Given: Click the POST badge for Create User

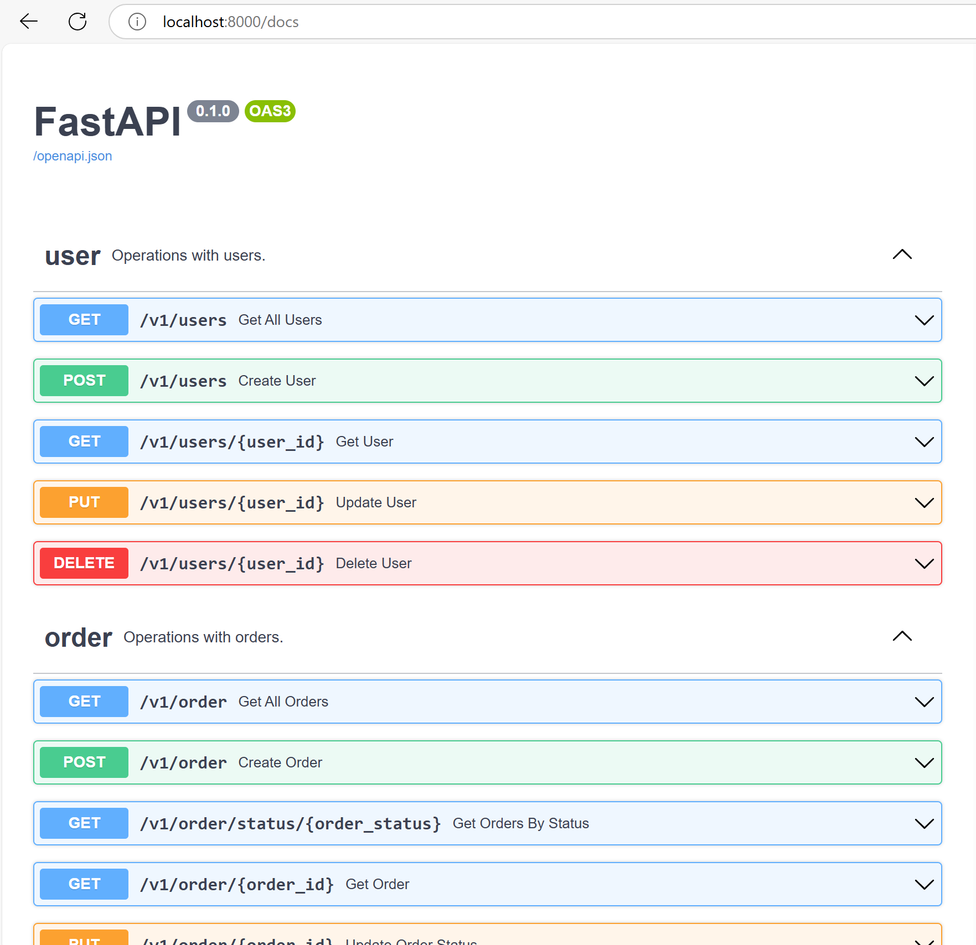Looking at the screenshot, I should tap(84, 381).
